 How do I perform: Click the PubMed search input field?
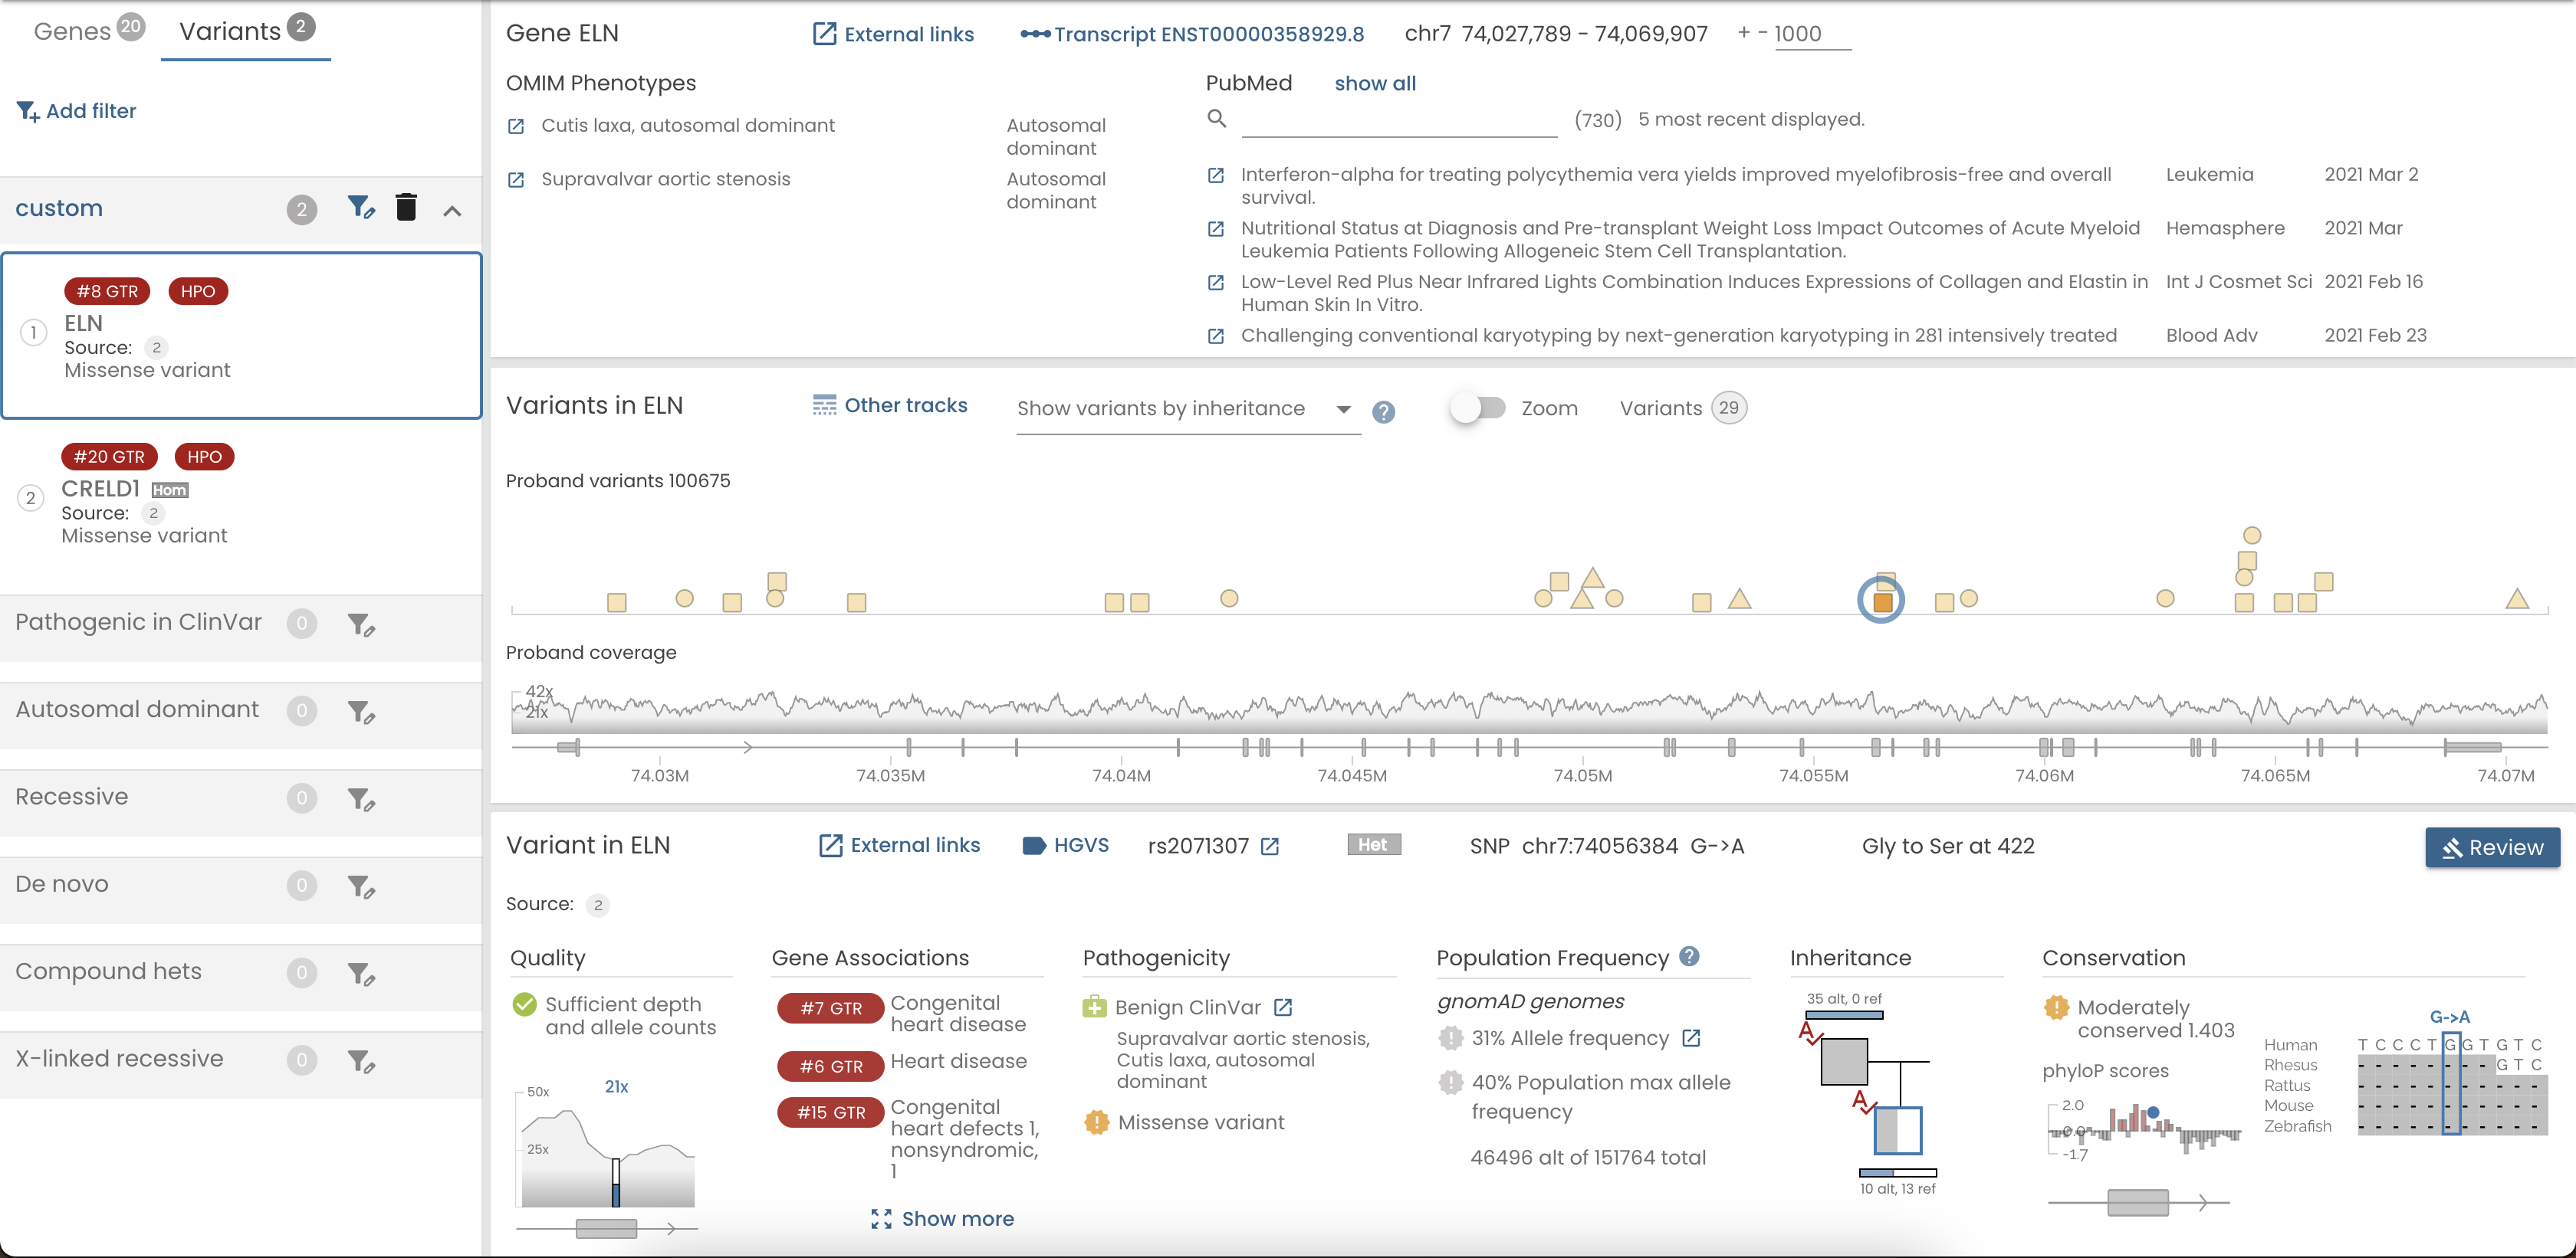pos(1399,121)
